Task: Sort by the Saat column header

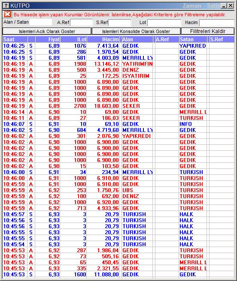Action: coord(15,39)
